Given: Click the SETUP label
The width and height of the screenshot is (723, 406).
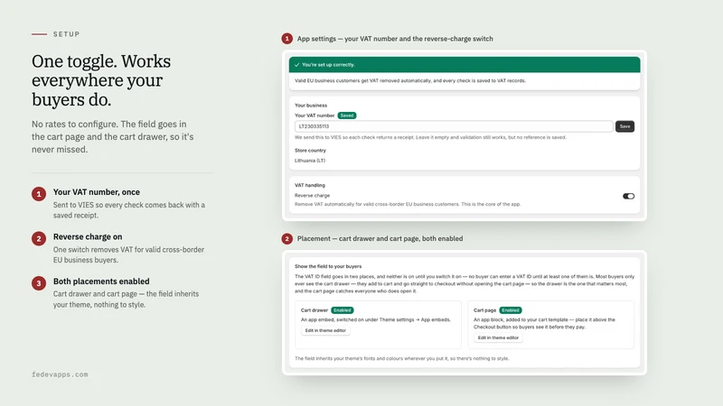Looking at the screenshot, I should [66, 34].
